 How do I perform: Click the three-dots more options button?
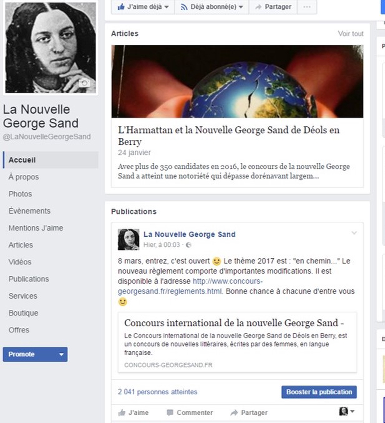pos(307,7)
